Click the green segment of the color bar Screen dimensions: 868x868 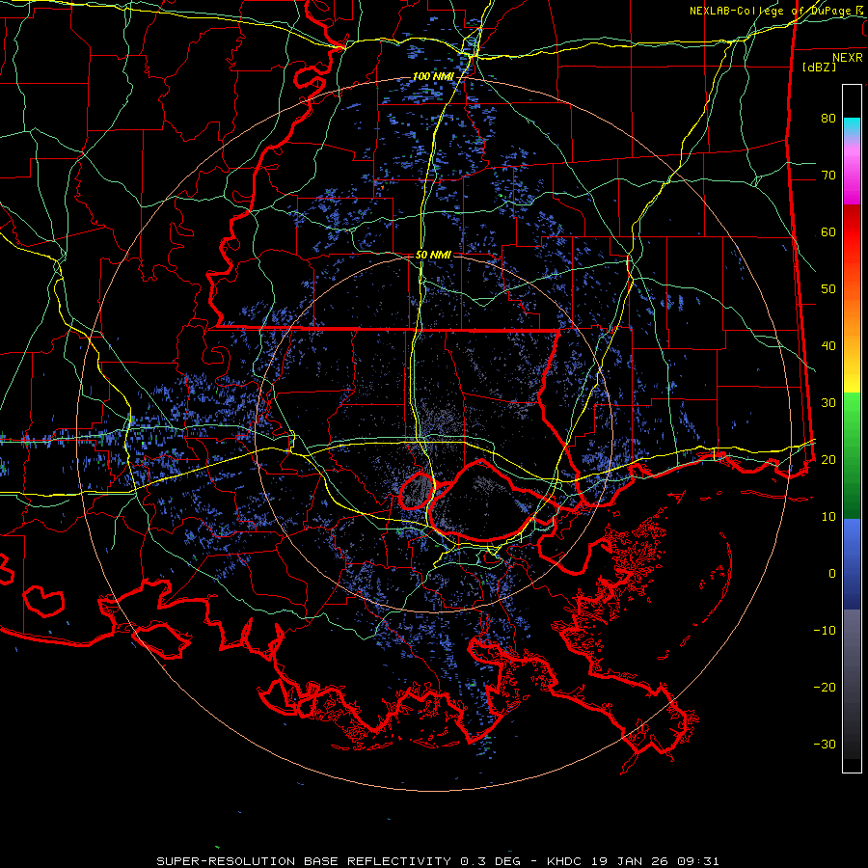(x=852, y=455)
